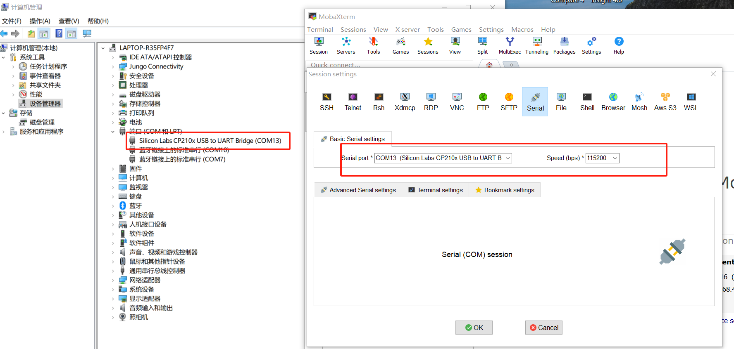The image size is (734, 349).
Task: Choose the RDP session icon
Action: [431, 102]
